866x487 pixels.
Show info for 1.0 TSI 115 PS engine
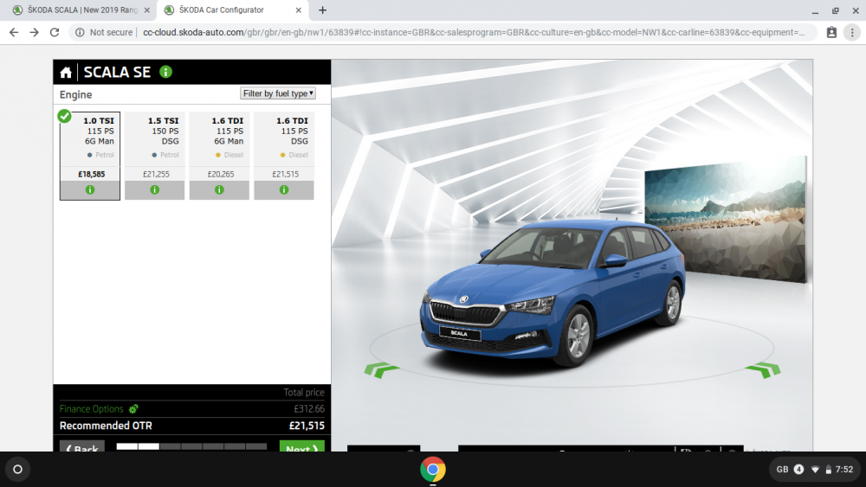coord(90,189)
